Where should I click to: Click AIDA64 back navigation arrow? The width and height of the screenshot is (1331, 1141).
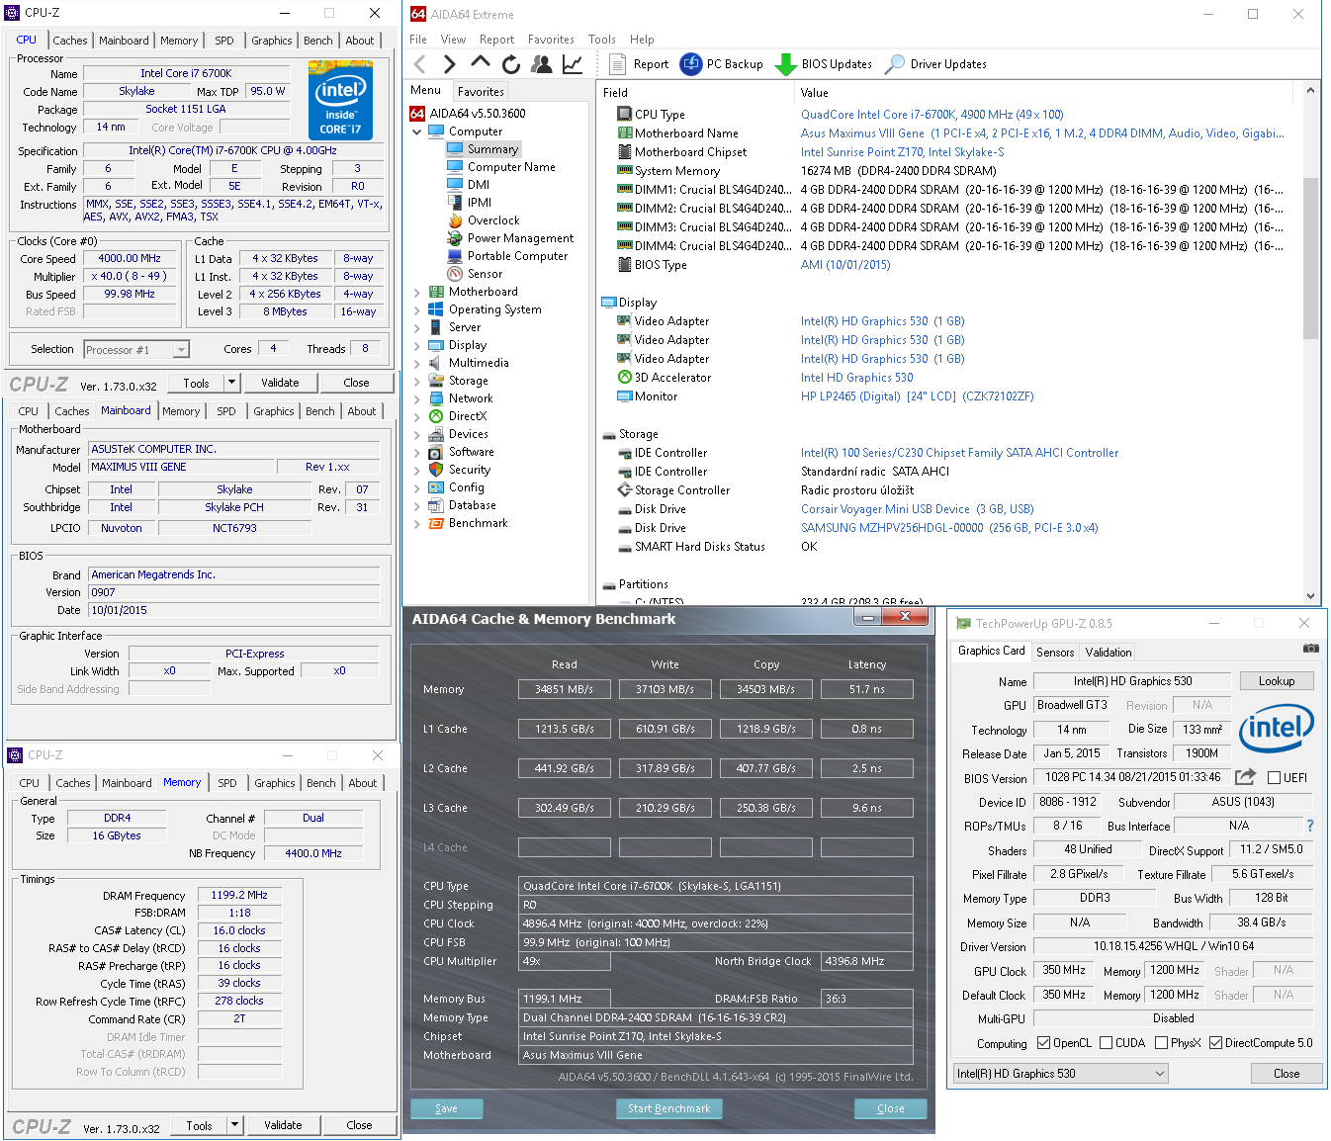click(x=420, y=64)
